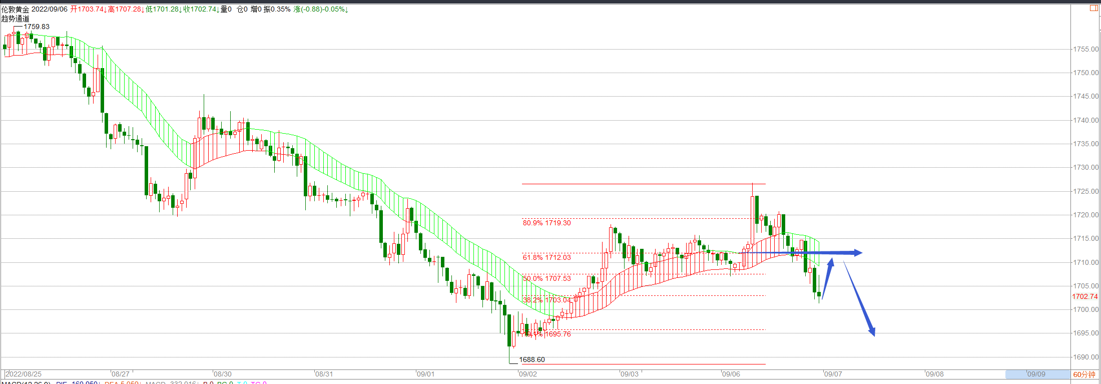This screenshot has width=1101, height=384.
Task: Click the 09/03 date on time axis
Action: [x=630, y=374]
